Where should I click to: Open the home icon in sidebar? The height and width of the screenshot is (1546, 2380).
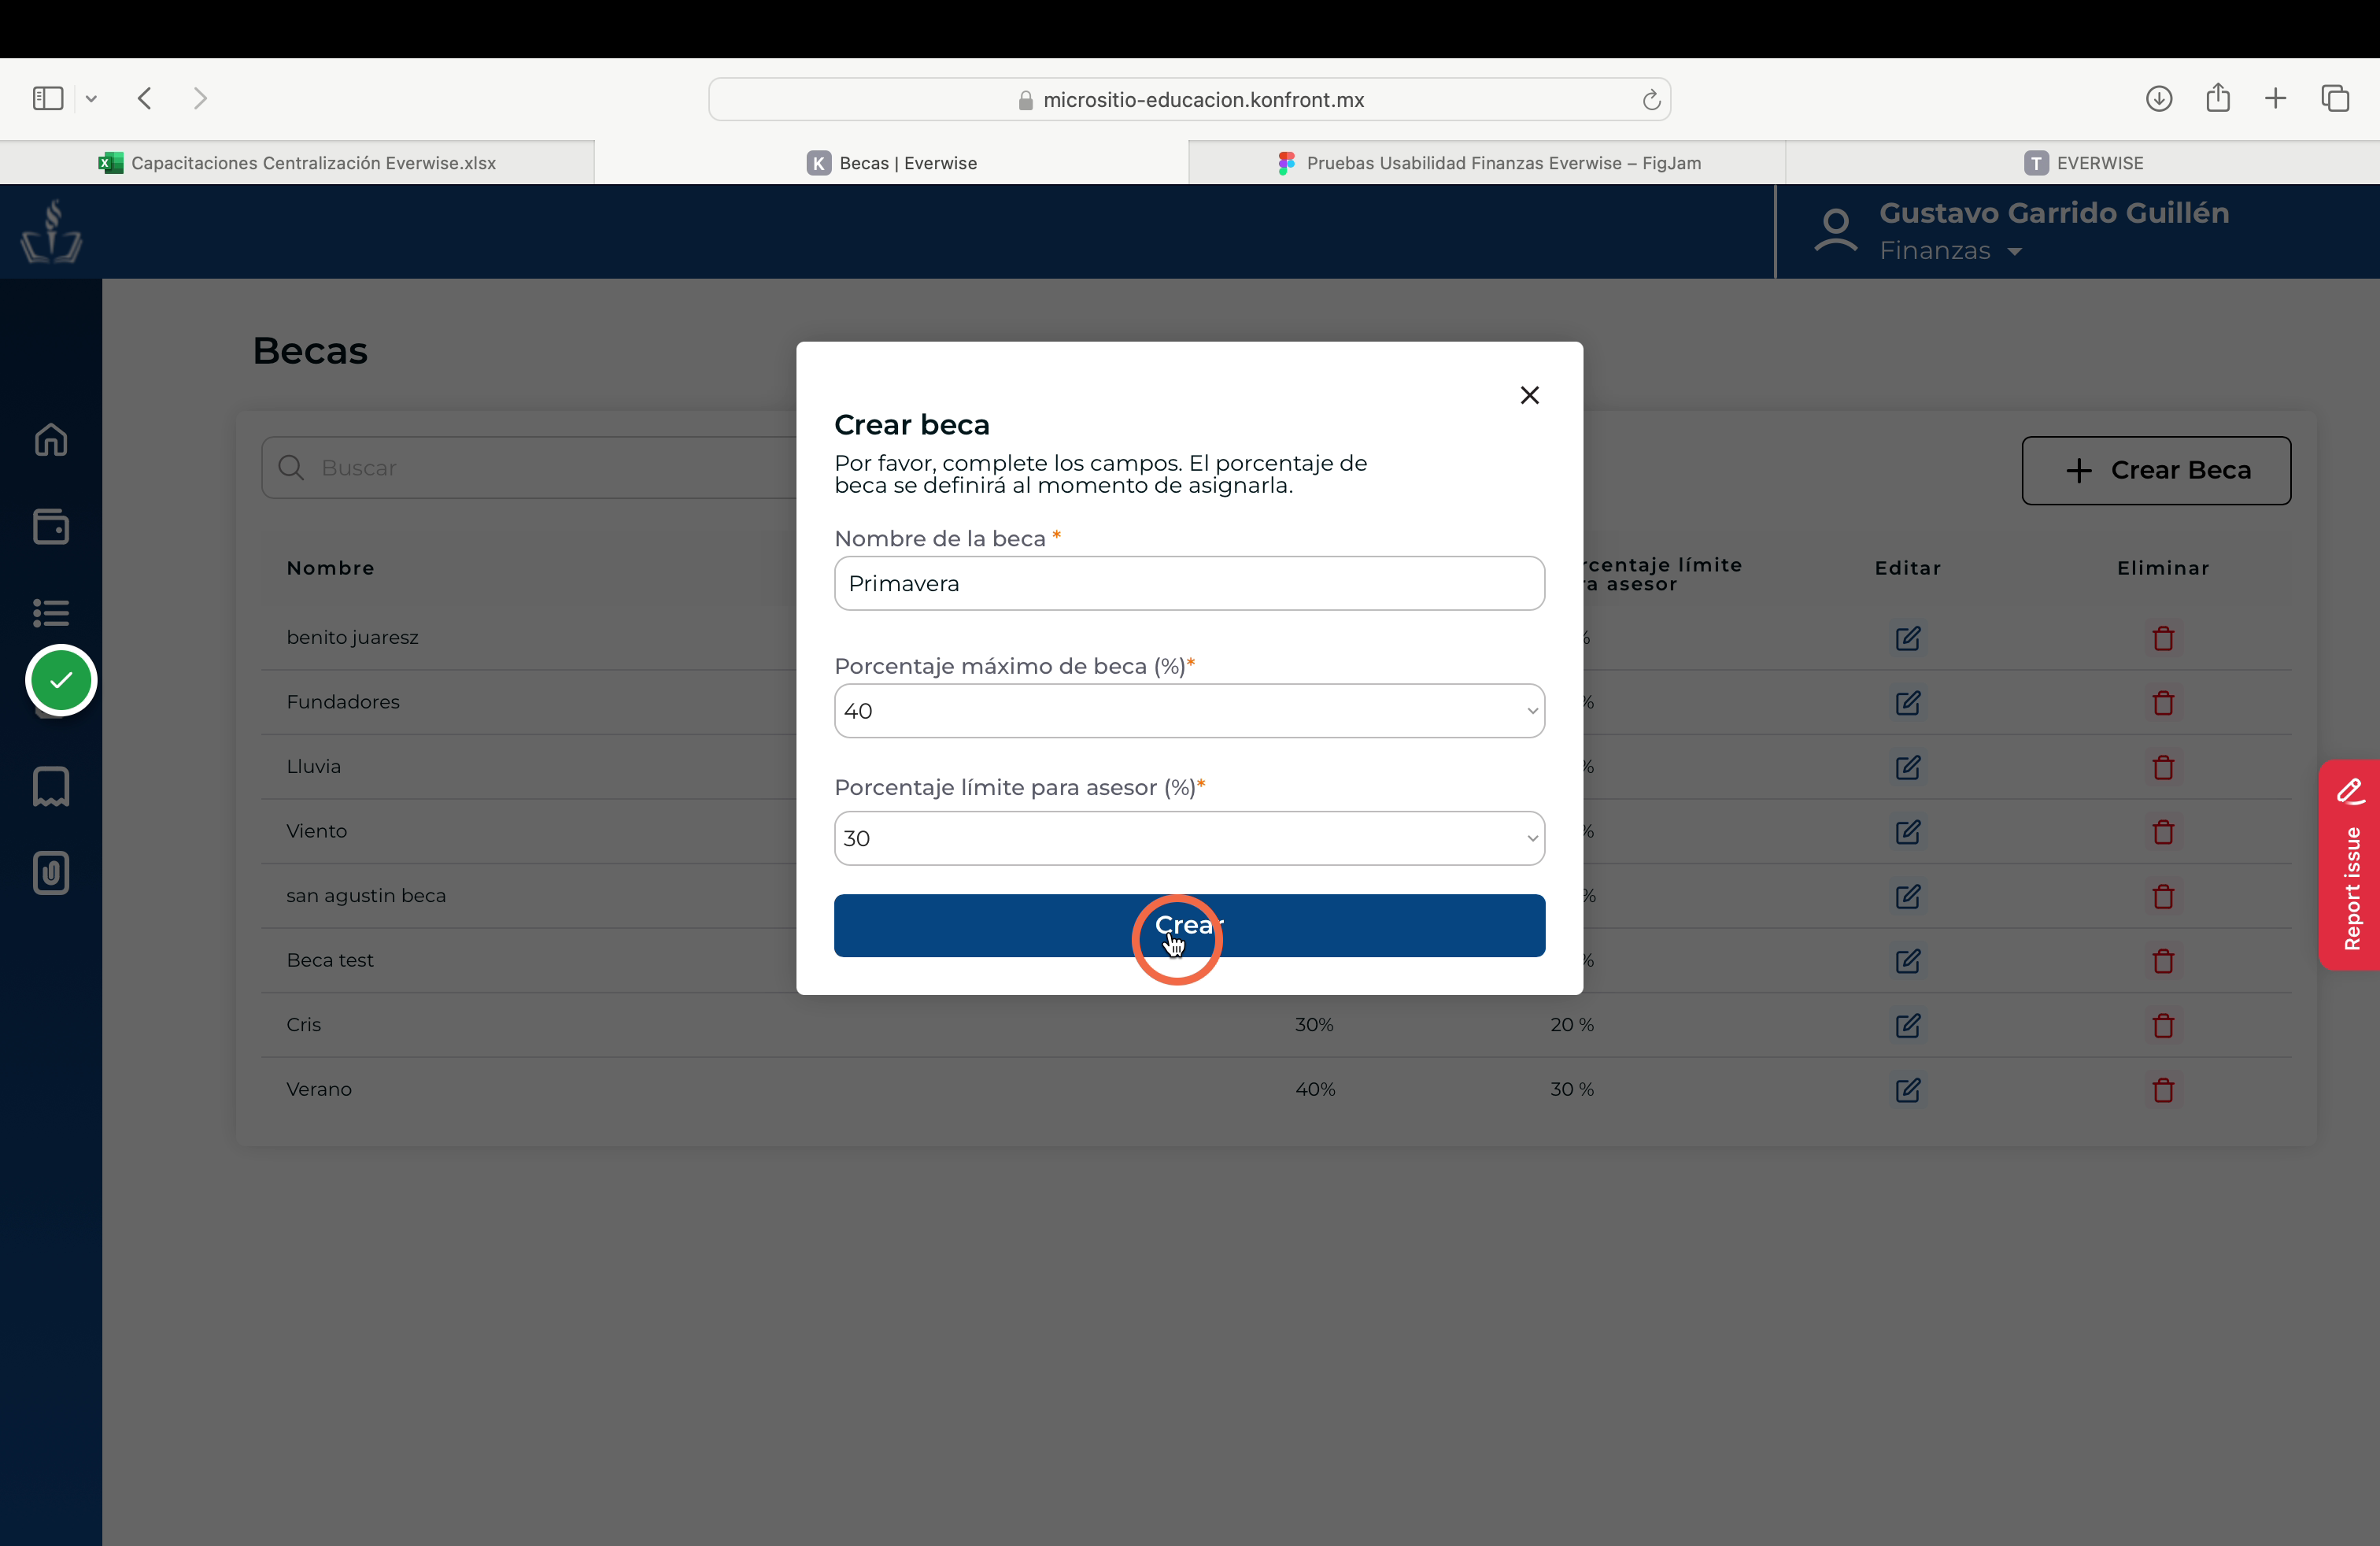51,440
